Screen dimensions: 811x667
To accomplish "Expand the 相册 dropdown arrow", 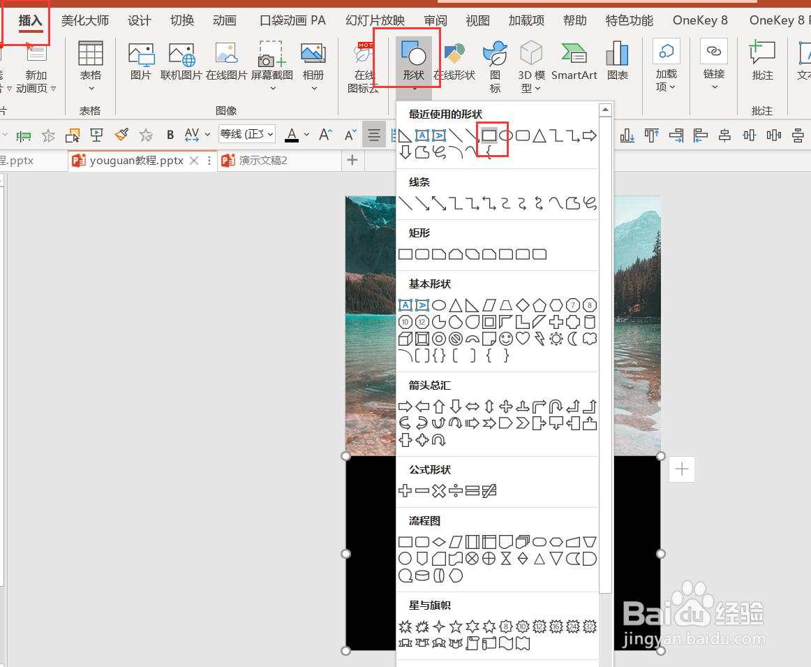I will click(x=313, y=89).
